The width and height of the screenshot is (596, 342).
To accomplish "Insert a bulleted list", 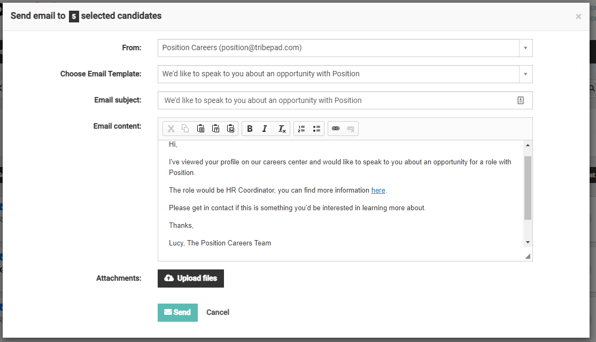I will 316,129.
